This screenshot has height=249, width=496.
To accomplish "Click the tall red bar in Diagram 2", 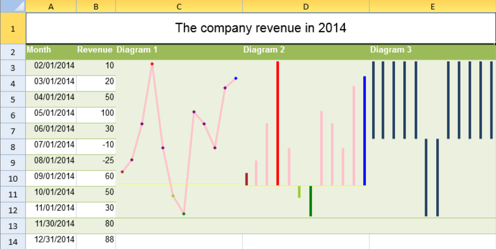I will tap(277, 123).
